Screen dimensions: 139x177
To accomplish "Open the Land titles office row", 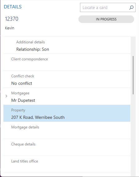I will coord(67,165).
